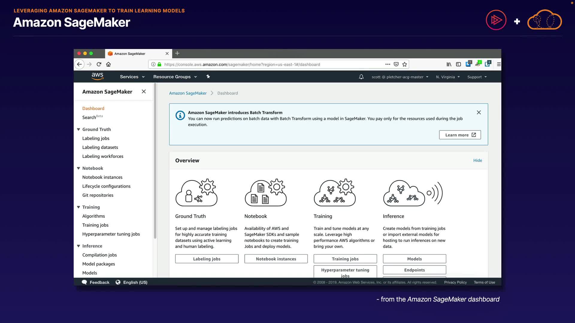Click the browser home icon

tap(108, 64)
